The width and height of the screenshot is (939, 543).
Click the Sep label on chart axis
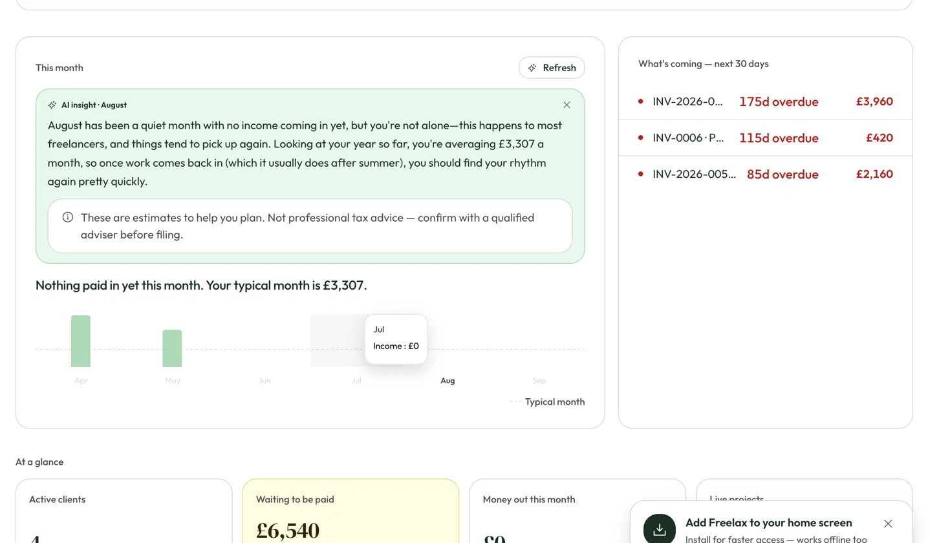tap(539, 381)
